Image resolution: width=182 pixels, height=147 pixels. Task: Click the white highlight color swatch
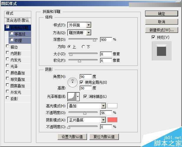[x=112, y=106]
